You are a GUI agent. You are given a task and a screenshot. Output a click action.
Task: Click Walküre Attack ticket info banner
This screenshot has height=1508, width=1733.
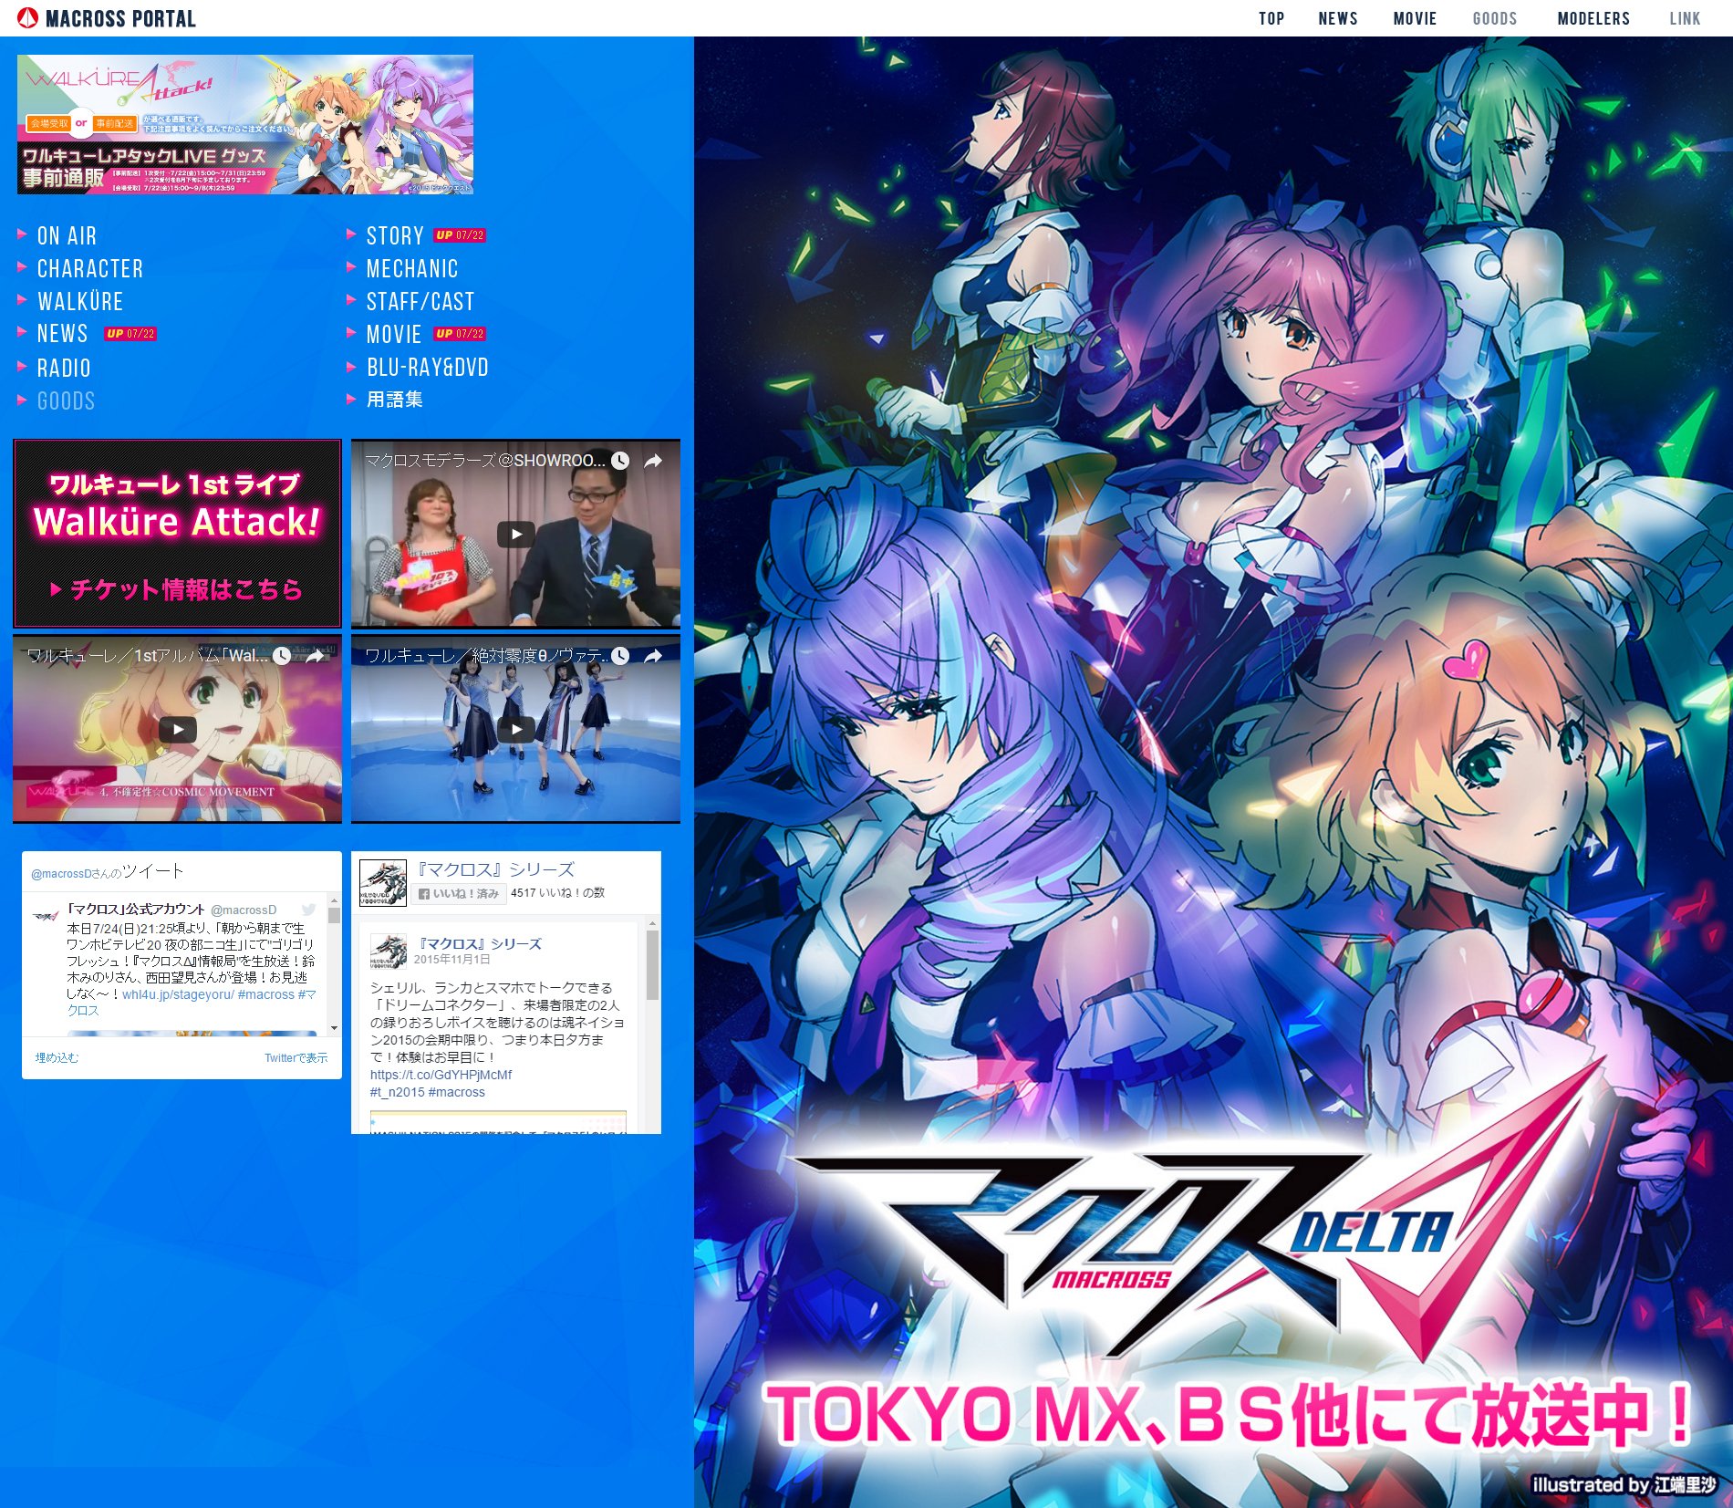(177, 534)
